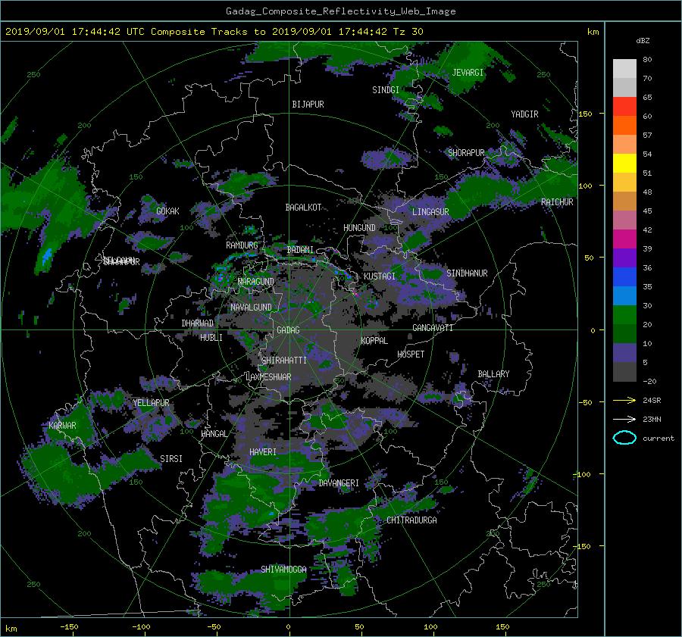682x637 pixels.
Task: Click the DAVANGERI city label
Action: coord(339,483)
